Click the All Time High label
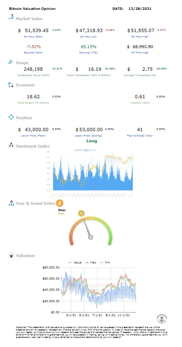182x347 pixels. click(x=140, y=53)
